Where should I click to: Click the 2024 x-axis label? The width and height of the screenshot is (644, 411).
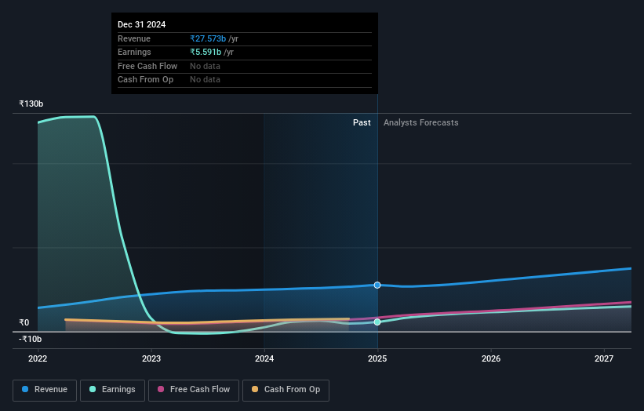coord(264,359)
